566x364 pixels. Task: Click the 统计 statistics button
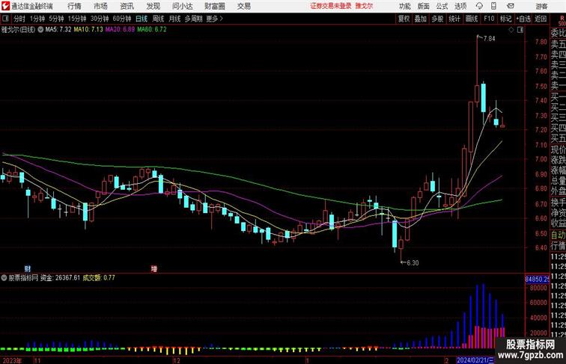click(454, 19)
